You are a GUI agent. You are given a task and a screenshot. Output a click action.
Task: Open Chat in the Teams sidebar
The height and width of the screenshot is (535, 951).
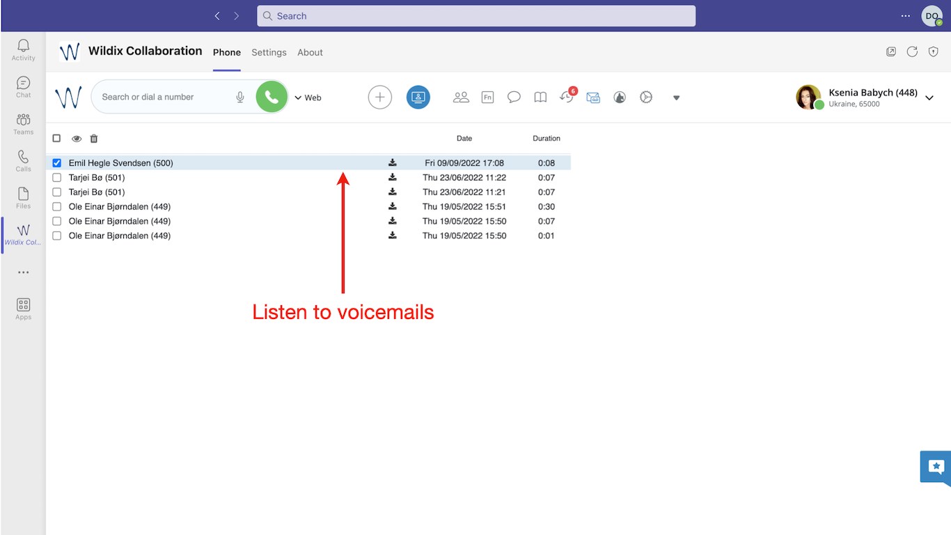coord(23,87)
